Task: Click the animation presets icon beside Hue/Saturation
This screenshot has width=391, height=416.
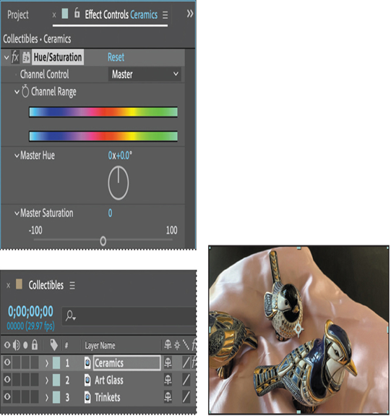Action: tap(26, 57)
